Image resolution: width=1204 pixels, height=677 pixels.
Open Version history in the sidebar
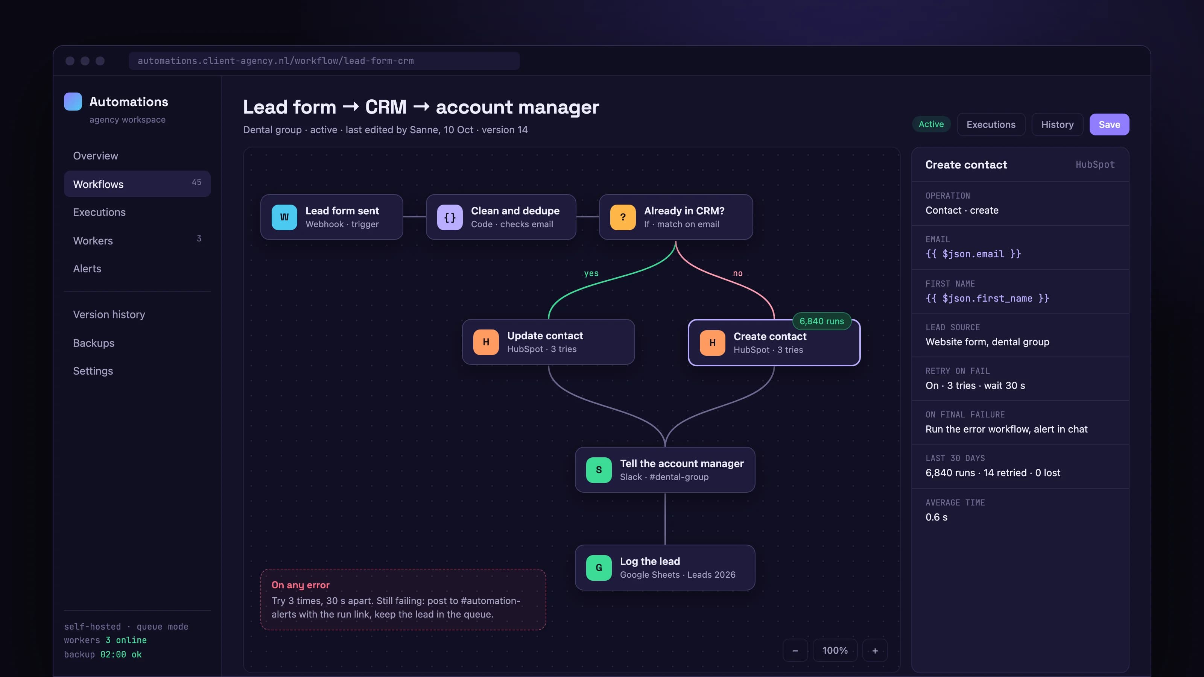pyautogui.click(x=137, y=314)
